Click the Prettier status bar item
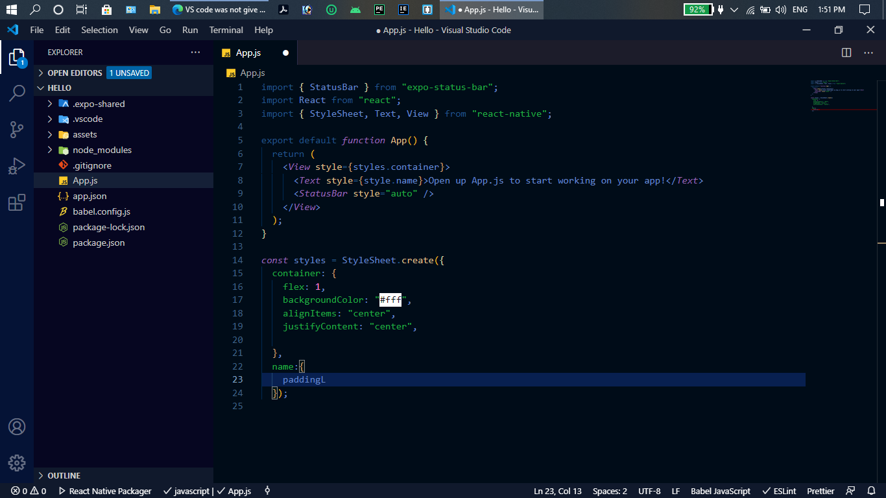 click(820, 491)
